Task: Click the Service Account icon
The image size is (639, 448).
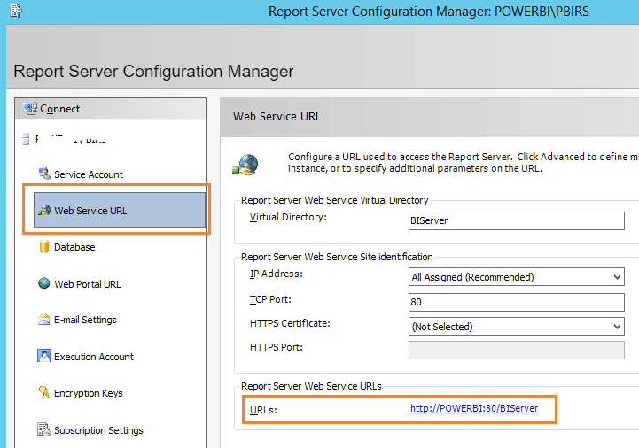Action: point(44,174)
